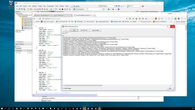Open Task View from the taskbar

(x=9, y=108)
